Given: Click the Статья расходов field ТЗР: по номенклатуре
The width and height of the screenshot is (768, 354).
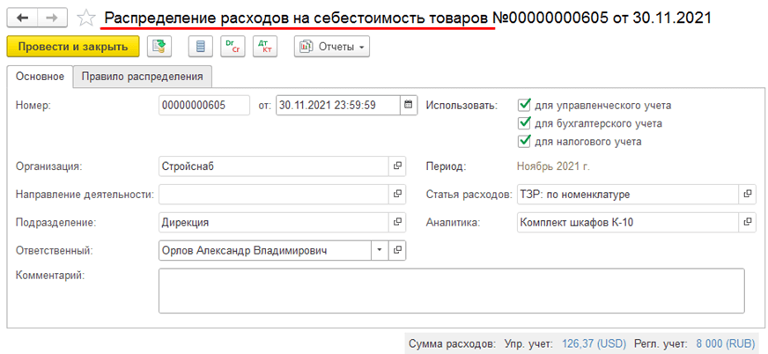Looking at the screenshot, I should point(627,194).
